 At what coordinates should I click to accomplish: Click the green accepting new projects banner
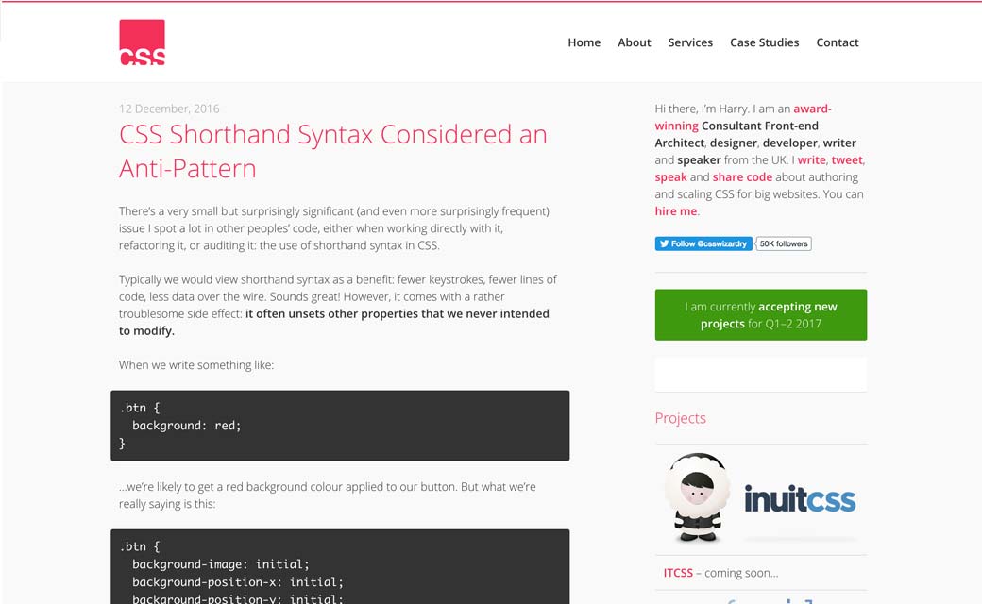point(760,315)
